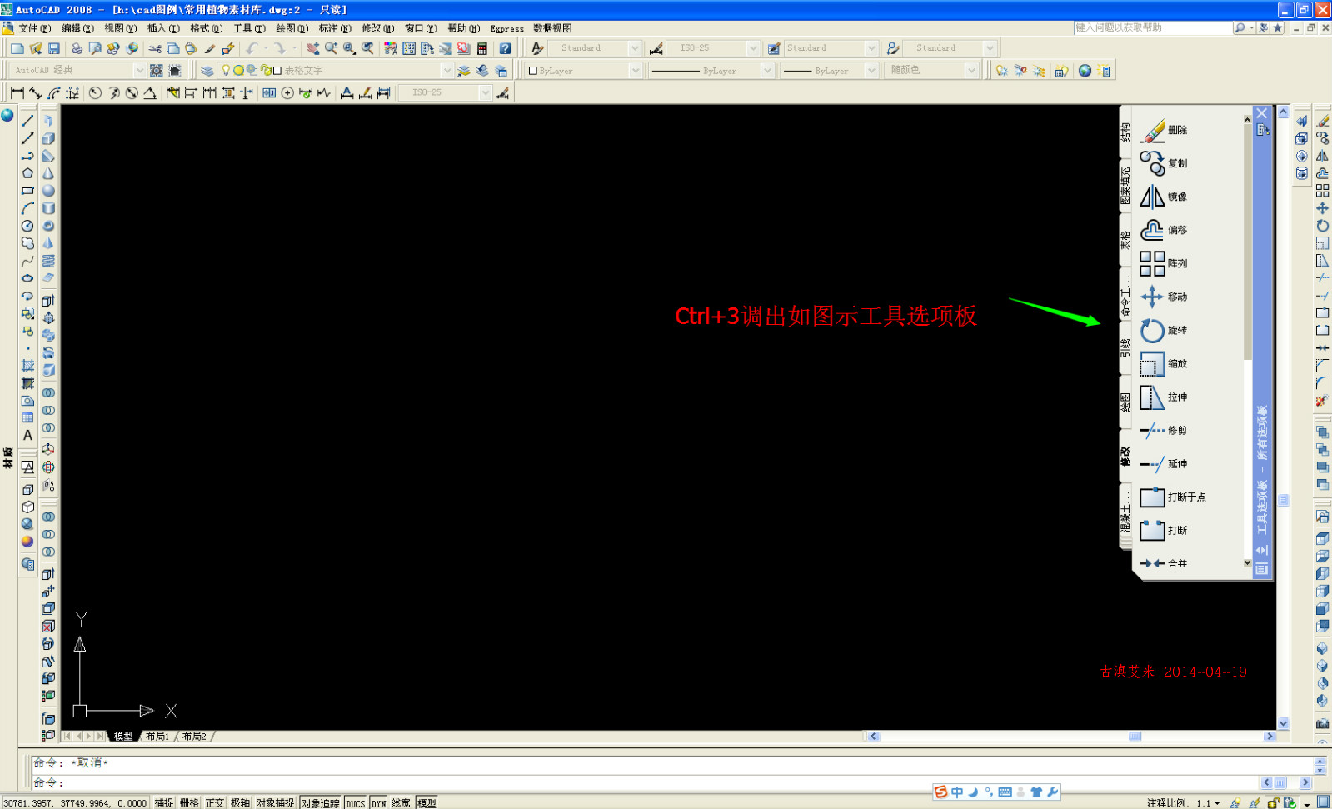Select the 拉伸 (Stretch) tool in the palette
The height and width of the screenshot is (809, 1332).
1165,397
